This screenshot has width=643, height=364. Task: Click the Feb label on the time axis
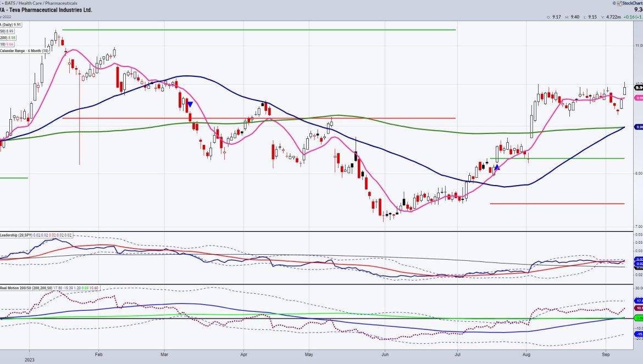pyautogui.click(x=98, y=355)
